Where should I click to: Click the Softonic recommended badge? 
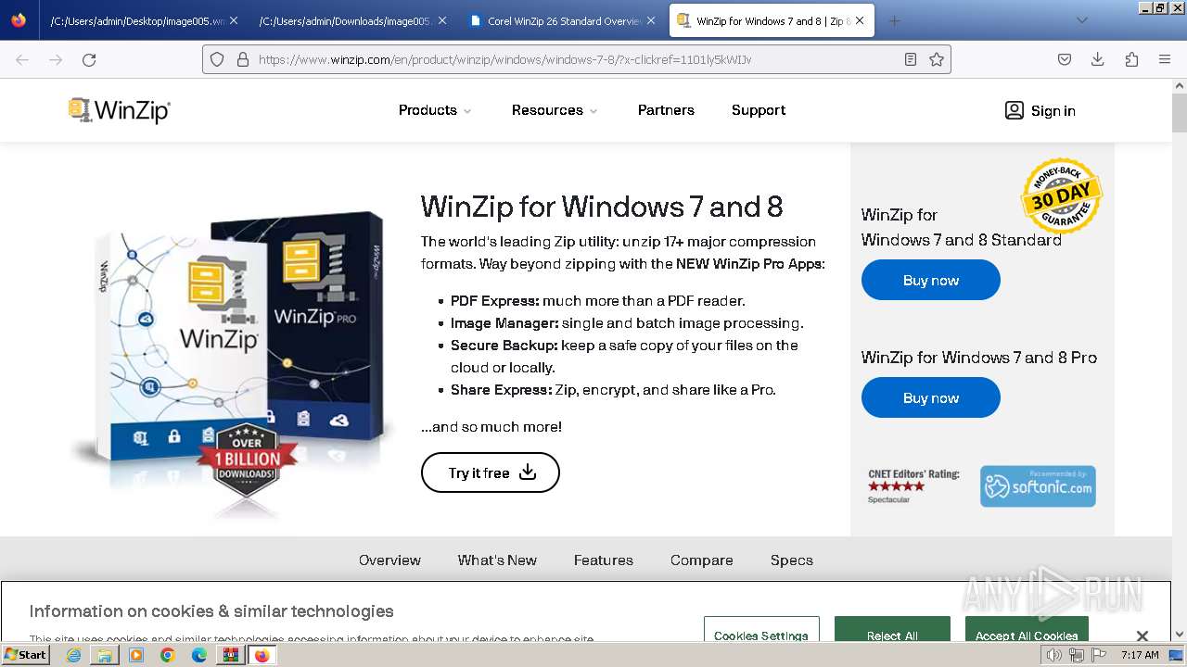[1038, 486]
